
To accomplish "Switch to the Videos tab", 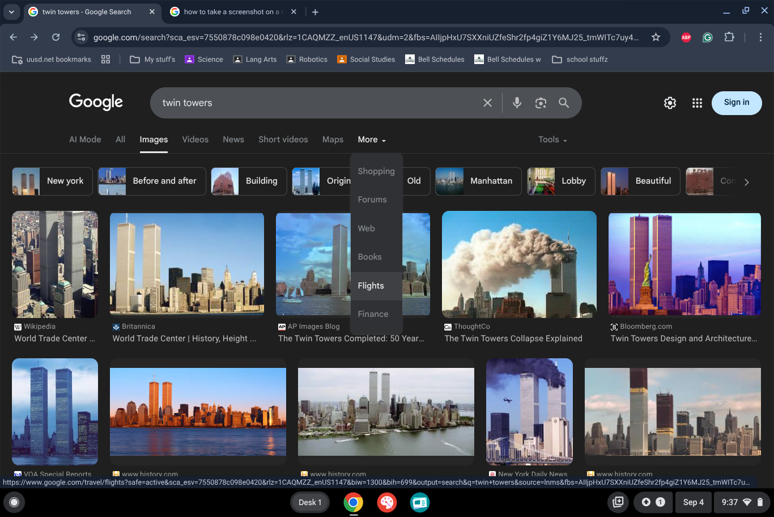I will point(195,139).
